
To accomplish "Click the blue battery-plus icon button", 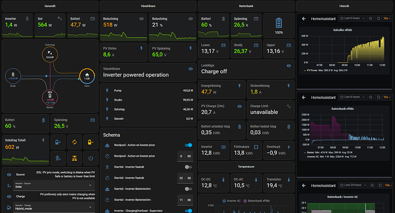I will 58,142.
